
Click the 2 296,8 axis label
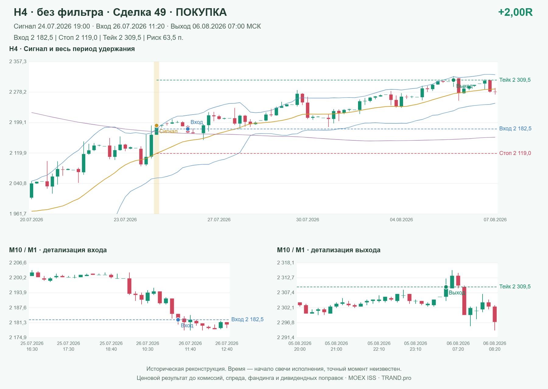(x=286, y=323)
